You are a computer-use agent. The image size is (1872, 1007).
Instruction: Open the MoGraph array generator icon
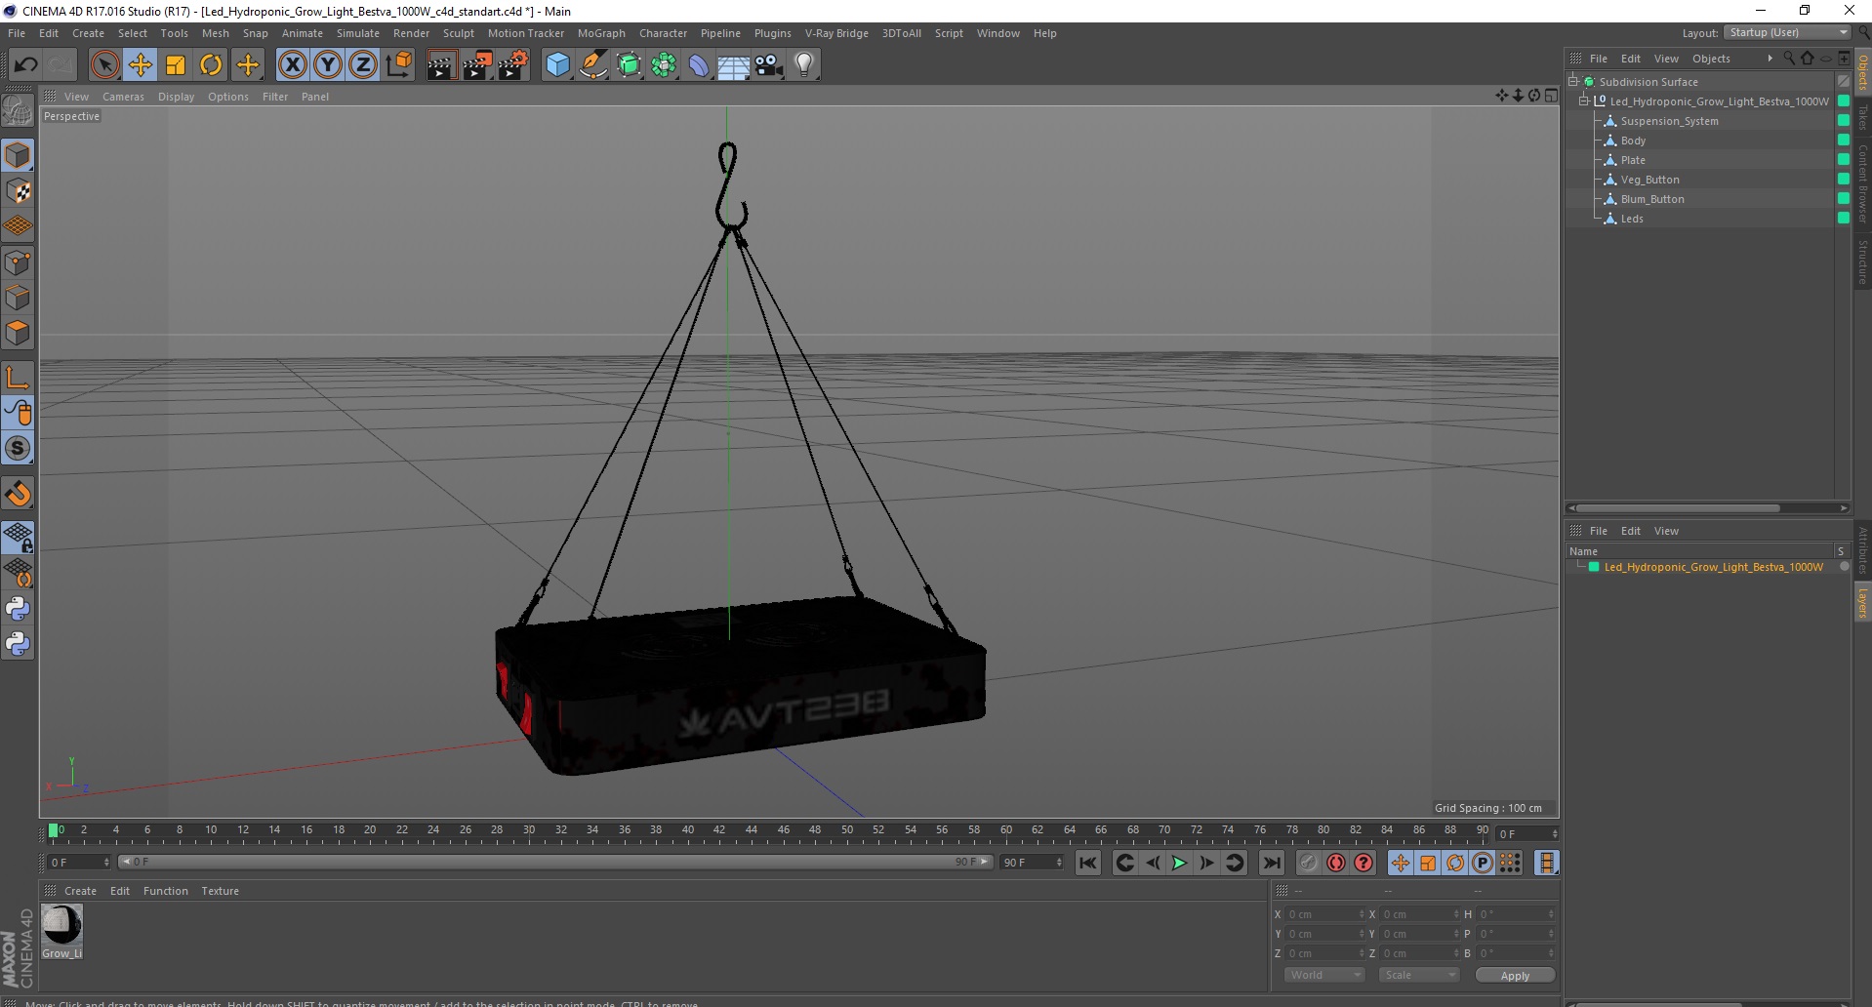[664, 65]
